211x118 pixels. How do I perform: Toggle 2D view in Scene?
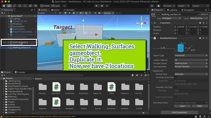60,13
